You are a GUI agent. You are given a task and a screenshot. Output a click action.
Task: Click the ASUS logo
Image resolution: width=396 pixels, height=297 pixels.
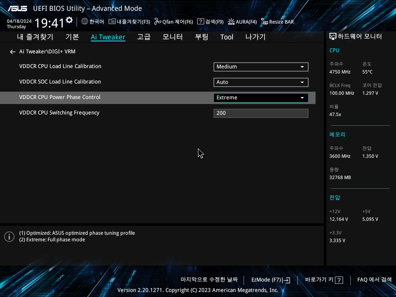(x=17, y=9)
